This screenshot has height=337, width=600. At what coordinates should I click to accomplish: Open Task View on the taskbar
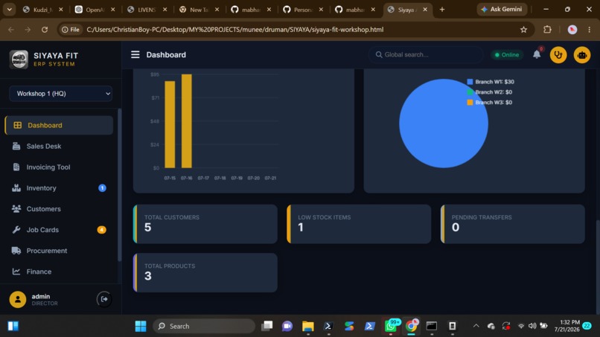point(267,326)
